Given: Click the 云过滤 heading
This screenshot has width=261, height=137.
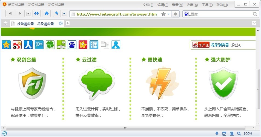Looking at the screenshot, I should click(89, 60).
